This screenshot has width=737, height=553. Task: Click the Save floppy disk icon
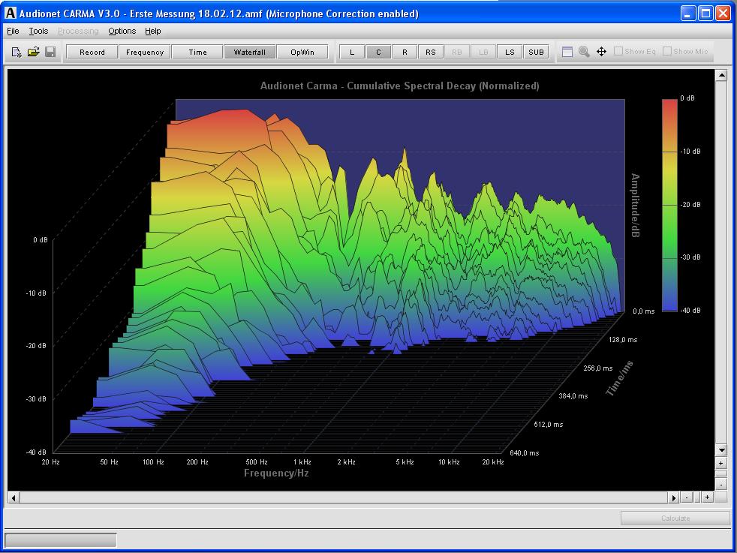coord(50,52)
